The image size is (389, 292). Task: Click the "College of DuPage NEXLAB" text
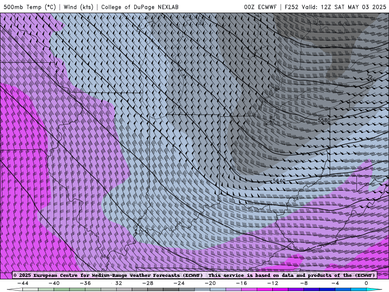click(x=140, y=7)
